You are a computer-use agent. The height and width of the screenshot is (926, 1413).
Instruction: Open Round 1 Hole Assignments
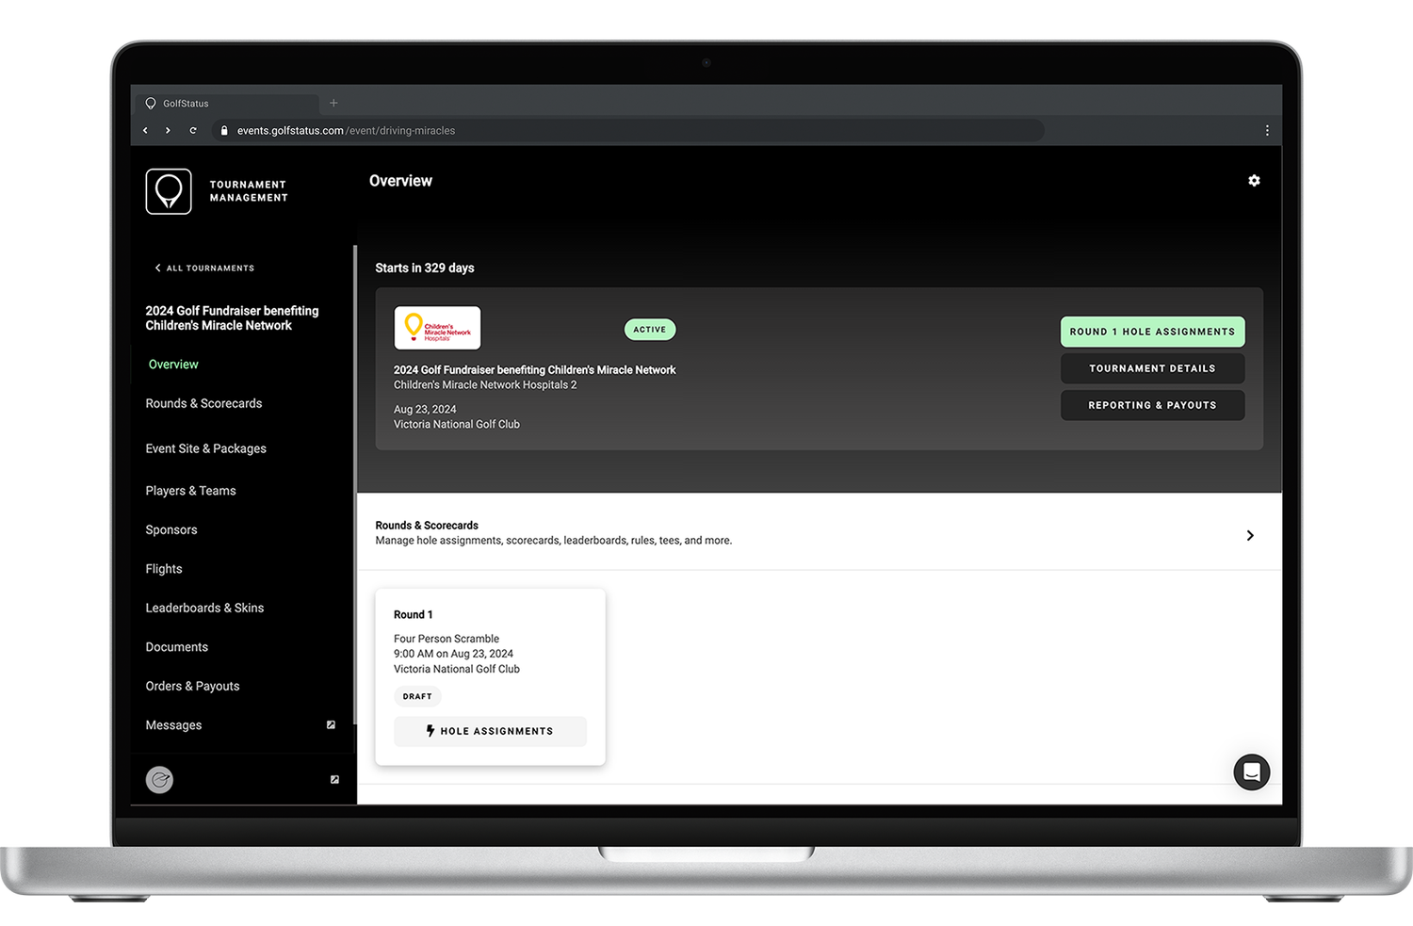1152,332
